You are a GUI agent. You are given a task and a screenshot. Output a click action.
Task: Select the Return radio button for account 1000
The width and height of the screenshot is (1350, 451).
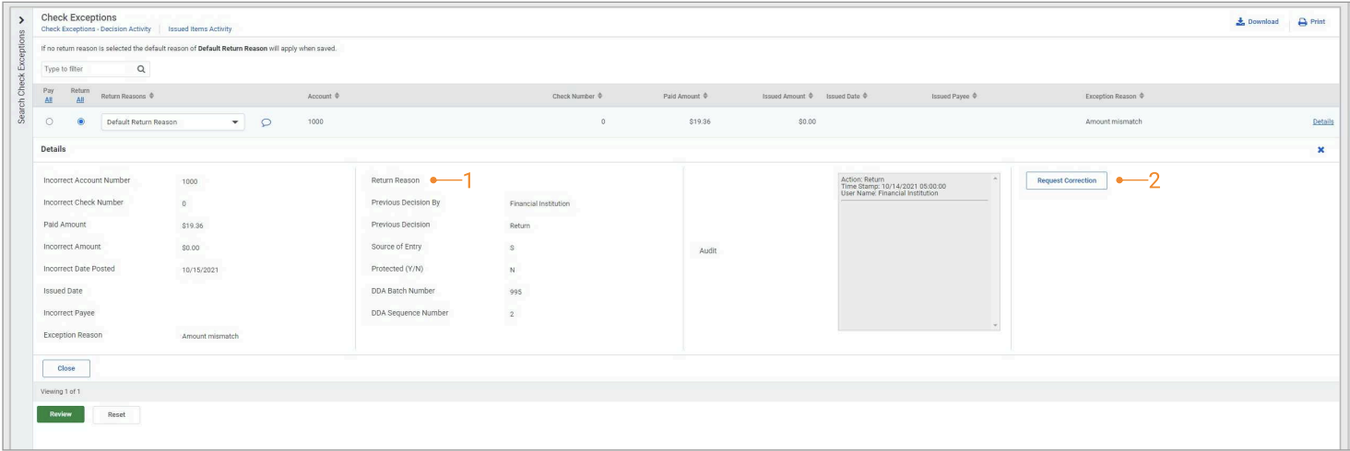point(82,121)
